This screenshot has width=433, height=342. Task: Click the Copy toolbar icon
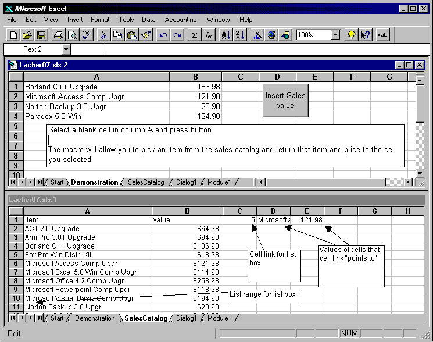(x=118, y=35)
